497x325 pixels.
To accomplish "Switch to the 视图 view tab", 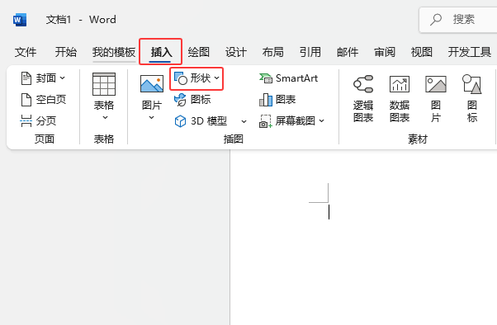I will point(422,52).
